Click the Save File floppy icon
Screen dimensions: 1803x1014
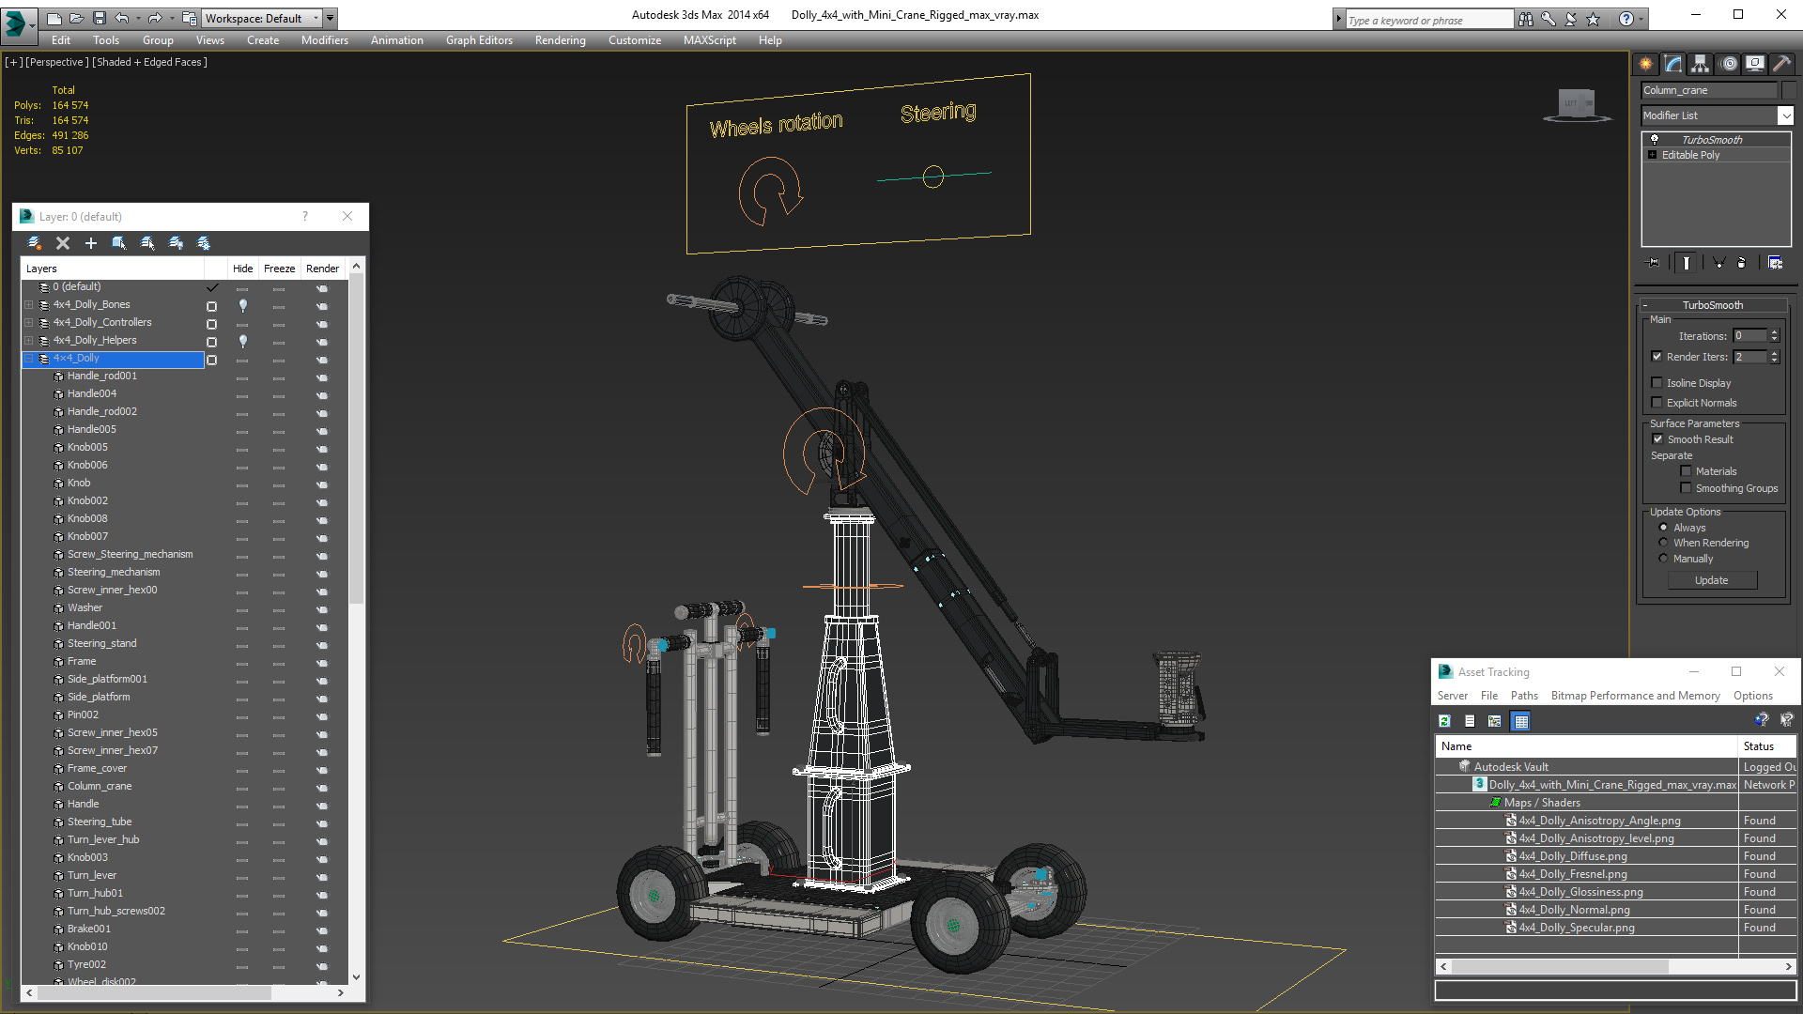click(x=100, y=18)
